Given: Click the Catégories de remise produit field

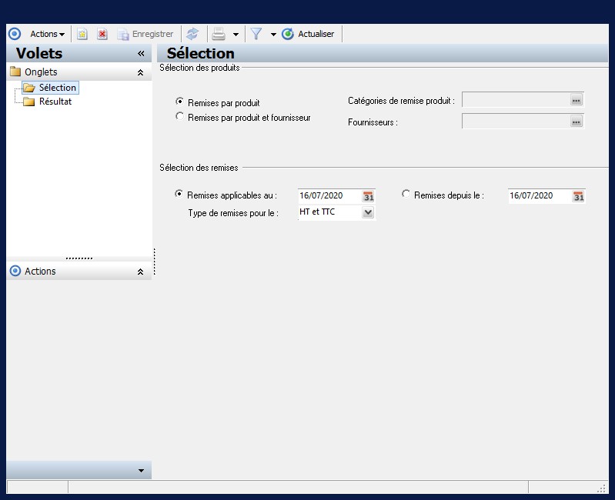Looking at the screenshot, I should click(x=516, y=99).
